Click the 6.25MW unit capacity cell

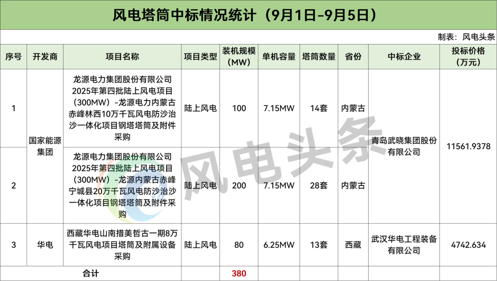point(279,245)
